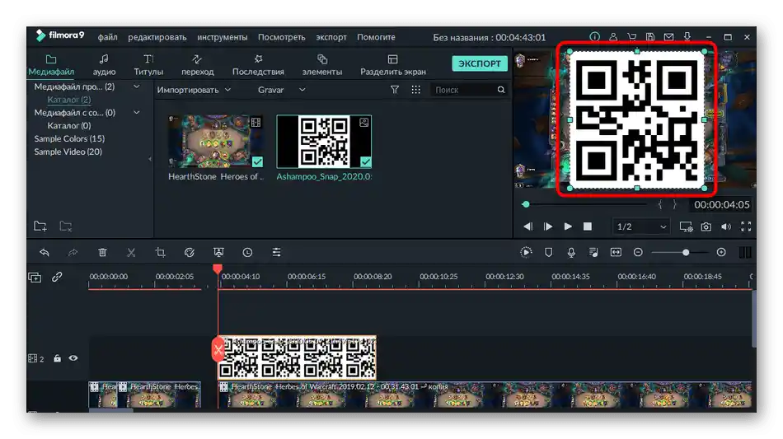Open the speed/duration clock tool
Screen dimensions: 783x439
[x=247, y=253]
